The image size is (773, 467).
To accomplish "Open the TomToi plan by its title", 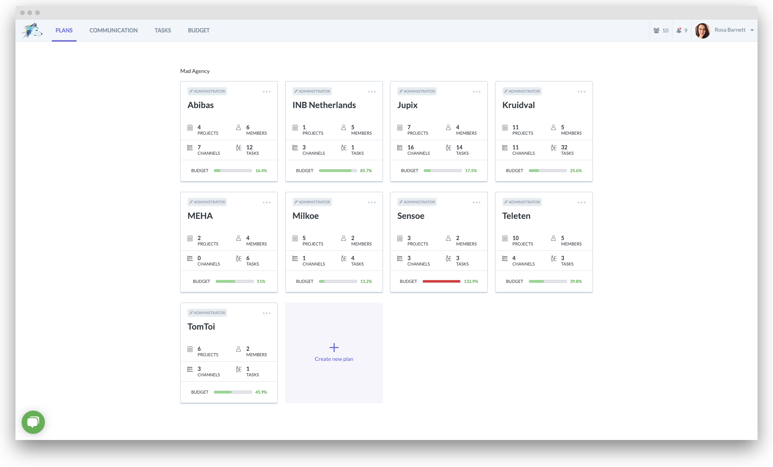I will (202, 327).
